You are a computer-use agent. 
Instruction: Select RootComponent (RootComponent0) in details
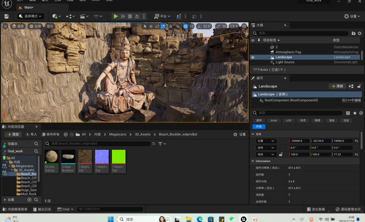pos(291,100)
